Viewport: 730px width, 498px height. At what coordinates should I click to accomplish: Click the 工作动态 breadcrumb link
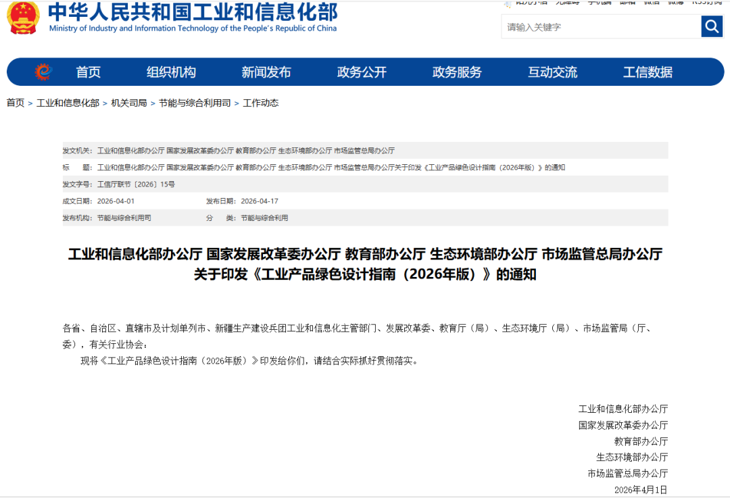click(261, 103)
